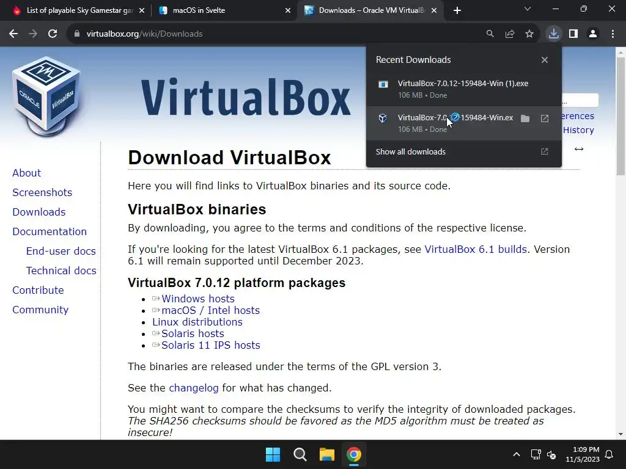This screenshot has width=626, height=469.
Task: Open the network status tray icon
Action: tap(536, 454)
